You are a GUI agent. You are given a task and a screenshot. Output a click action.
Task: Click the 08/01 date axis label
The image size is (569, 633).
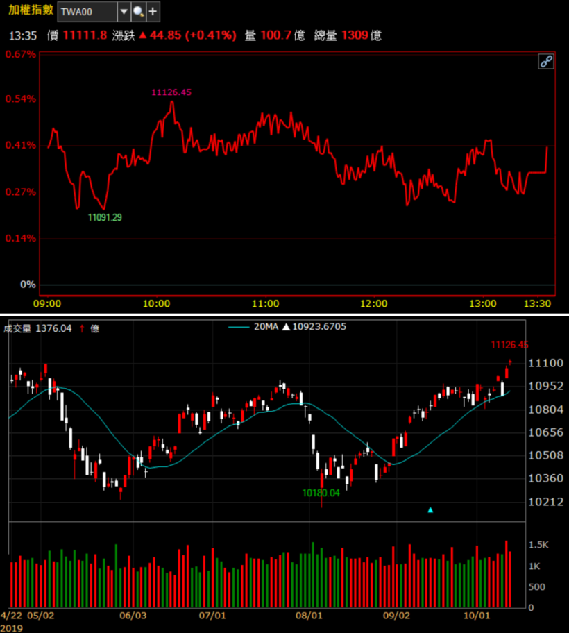[309, 616]
